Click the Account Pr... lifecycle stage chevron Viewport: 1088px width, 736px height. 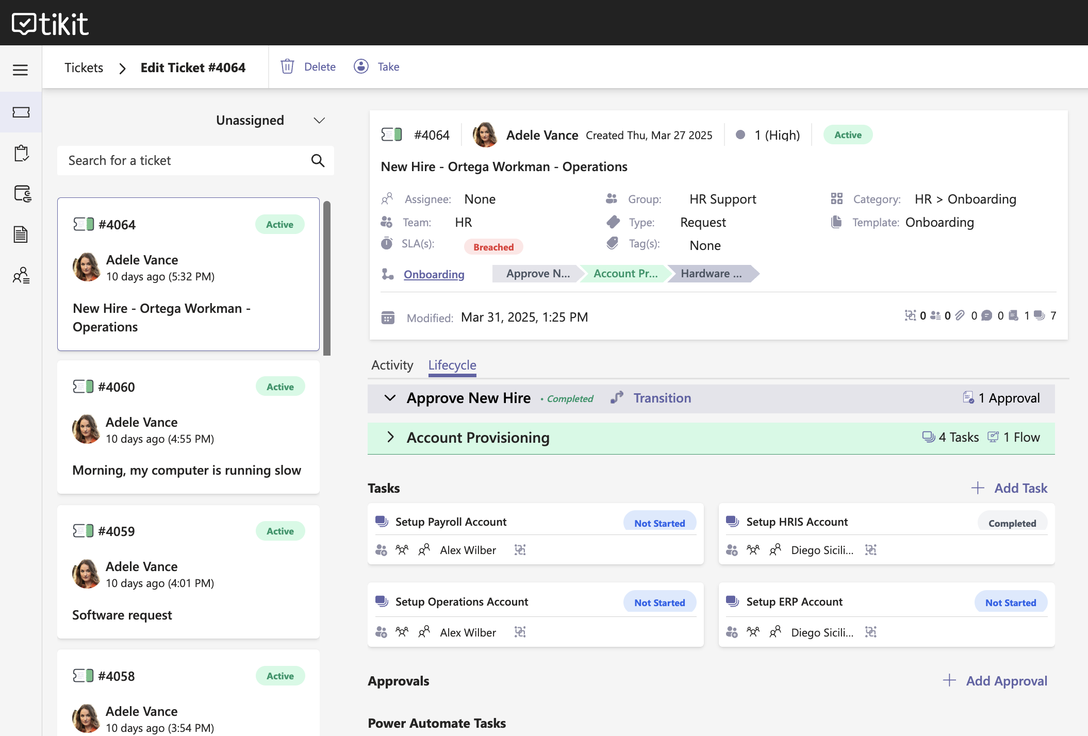pos(625,274)
